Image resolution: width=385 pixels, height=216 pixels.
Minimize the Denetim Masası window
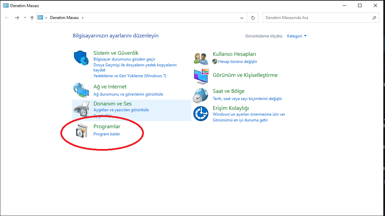(344, 5)
